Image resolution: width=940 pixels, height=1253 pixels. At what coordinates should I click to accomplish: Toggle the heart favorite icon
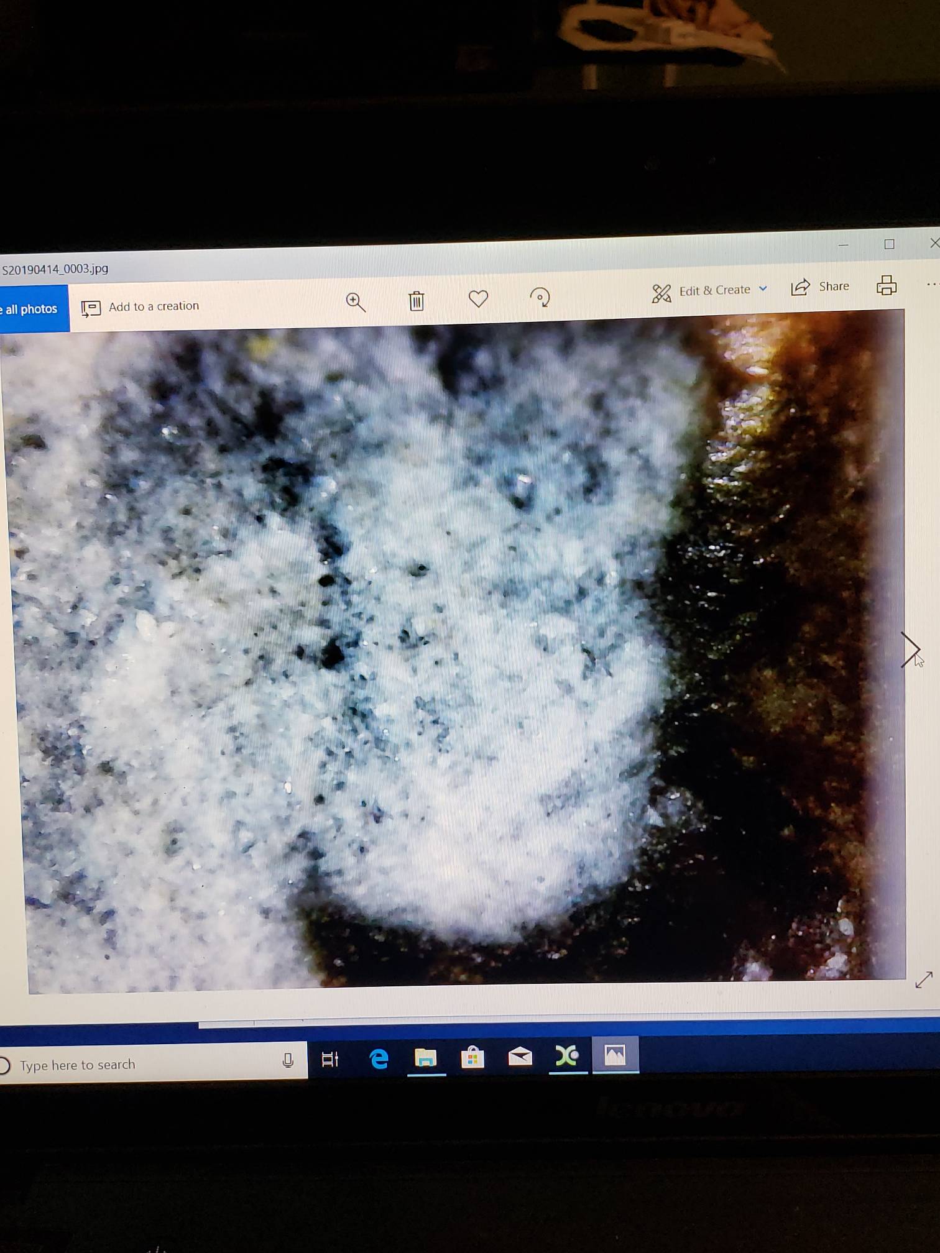478,299
